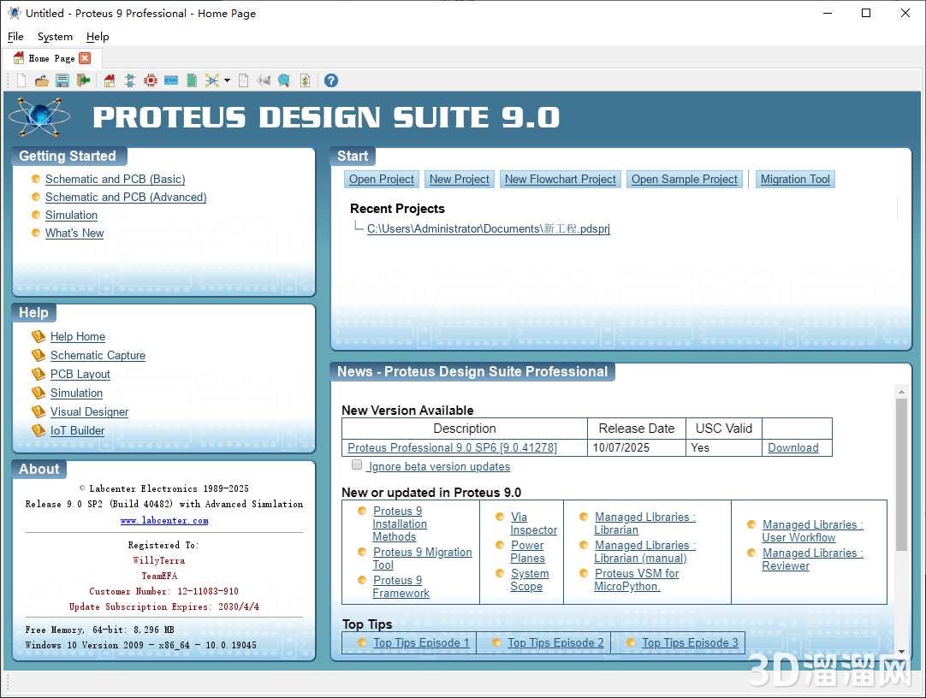Click the Open Project folder icon
Viewport: 926px width, 698px height.
(x=41, y=80)
